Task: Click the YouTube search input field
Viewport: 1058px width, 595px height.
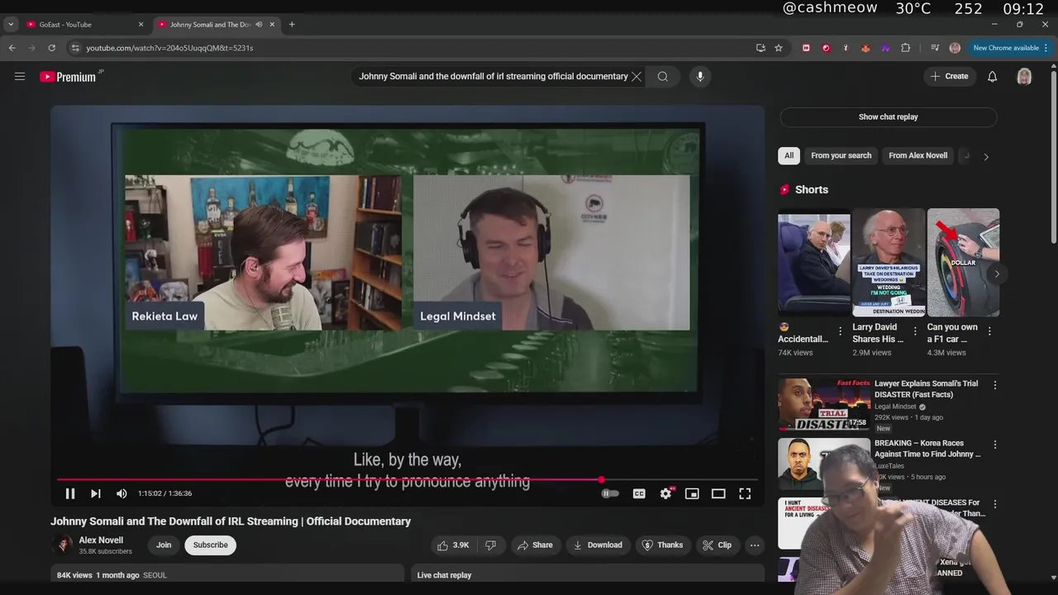Action: tap(493, 76)
